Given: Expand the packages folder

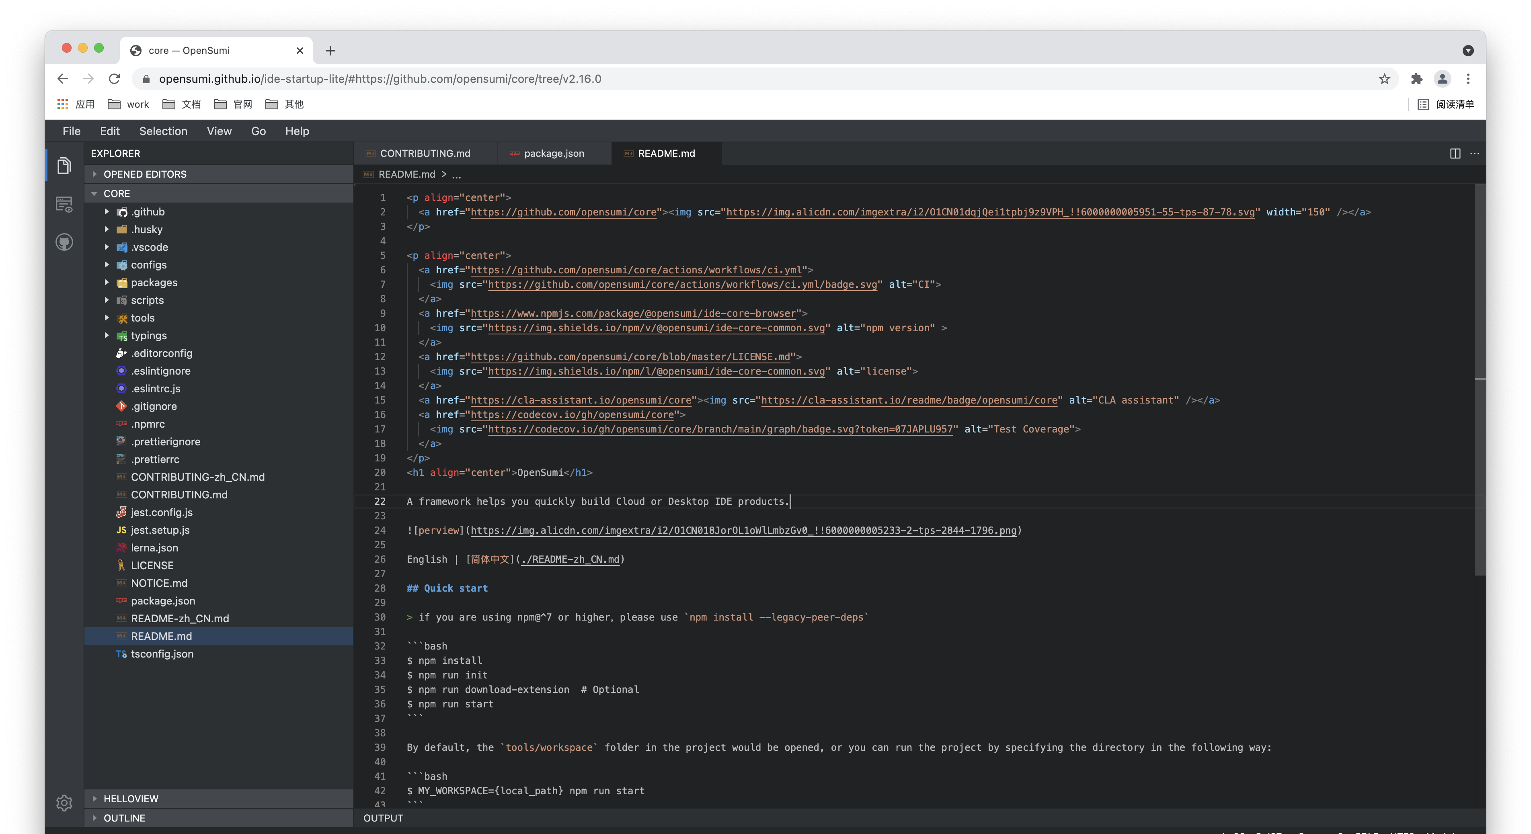Looking at the screenshot, I should (x=219, y=283).
